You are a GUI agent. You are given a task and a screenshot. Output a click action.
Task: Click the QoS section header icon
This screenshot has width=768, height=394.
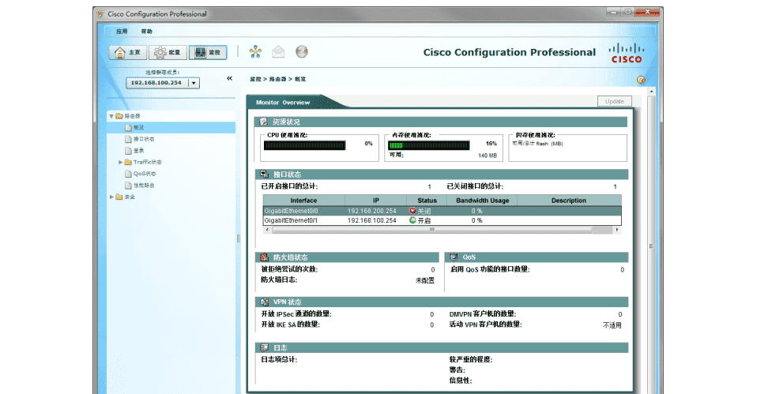454,257
